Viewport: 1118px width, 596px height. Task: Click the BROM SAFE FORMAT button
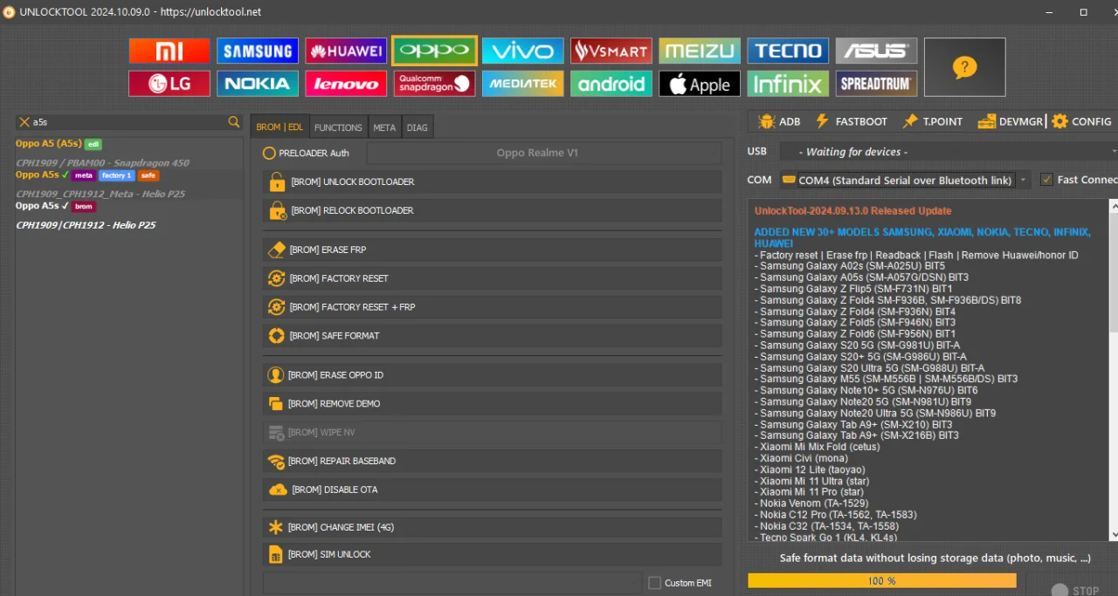(493, 335)
